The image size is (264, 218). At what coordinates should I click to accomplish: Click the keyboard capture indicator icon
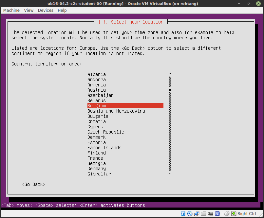234,213
